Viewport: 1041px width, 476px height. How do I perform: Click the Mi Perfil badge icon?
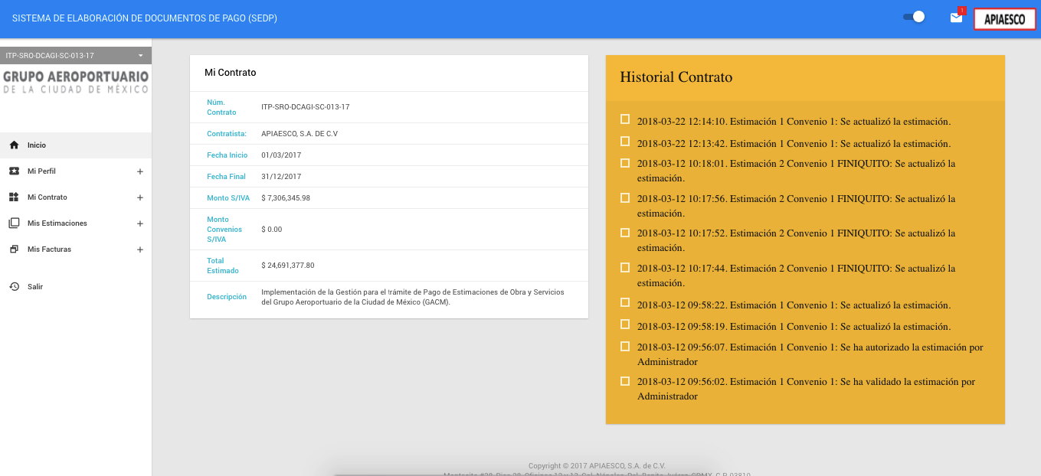14,171
